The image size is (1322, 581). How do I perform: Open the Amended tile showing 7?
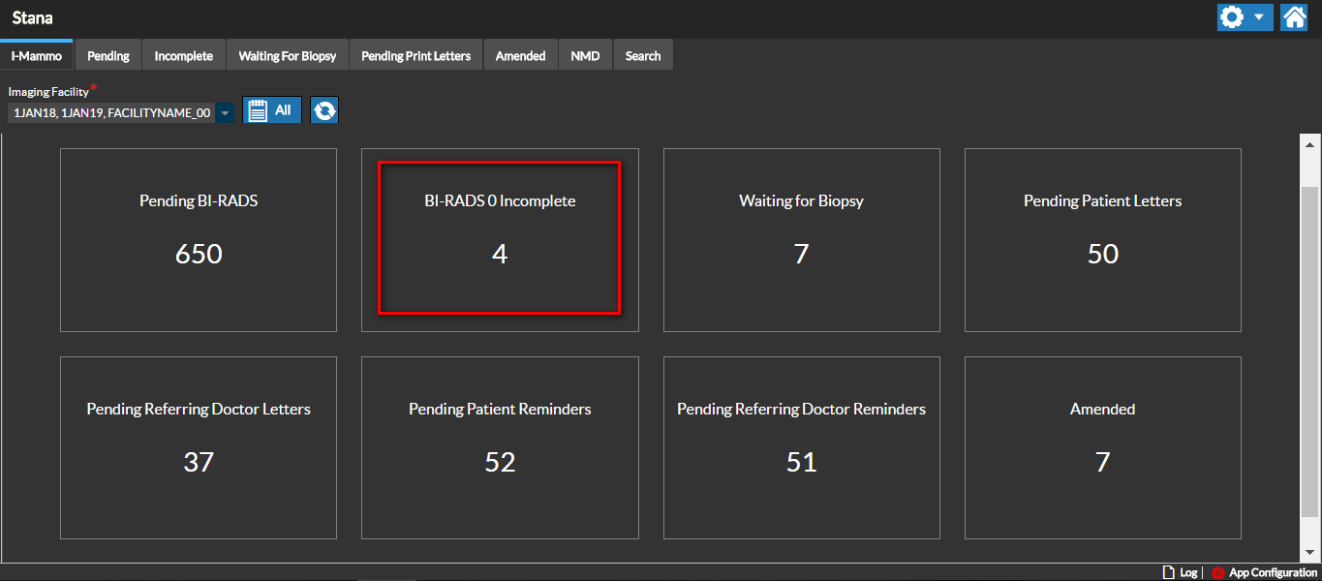1102,447
